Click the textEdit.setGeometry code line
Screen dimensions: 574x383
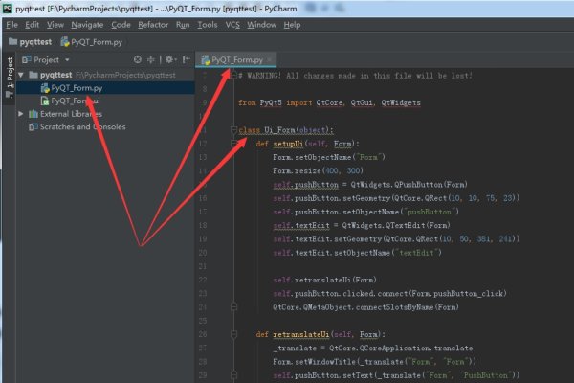point(396,239)
